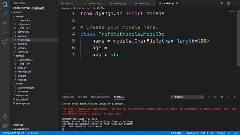Switch to the views.py editor tab
Image resolution: width=240 pixels, height=135 pixels.
click(143, 3)
